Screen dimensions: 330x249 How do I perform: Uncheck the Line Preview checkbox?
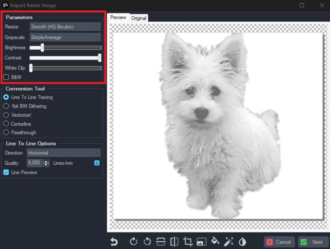pos(6,172)
